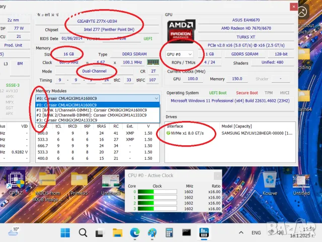Open the clock and date showing 15:59
This screenshot has height=242, width=322.
point(303,232)
